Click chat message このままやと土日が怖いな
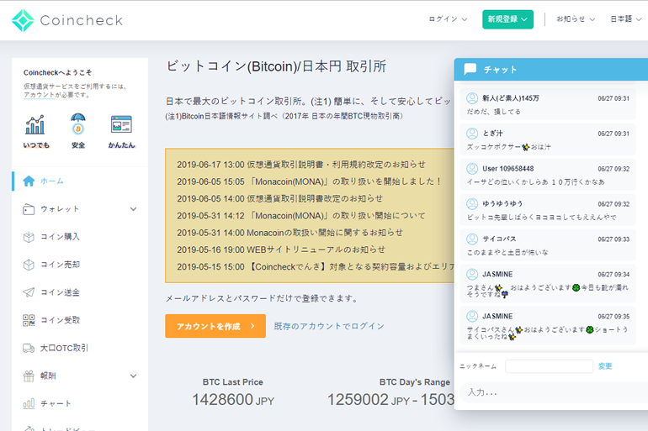 point(507,252)
